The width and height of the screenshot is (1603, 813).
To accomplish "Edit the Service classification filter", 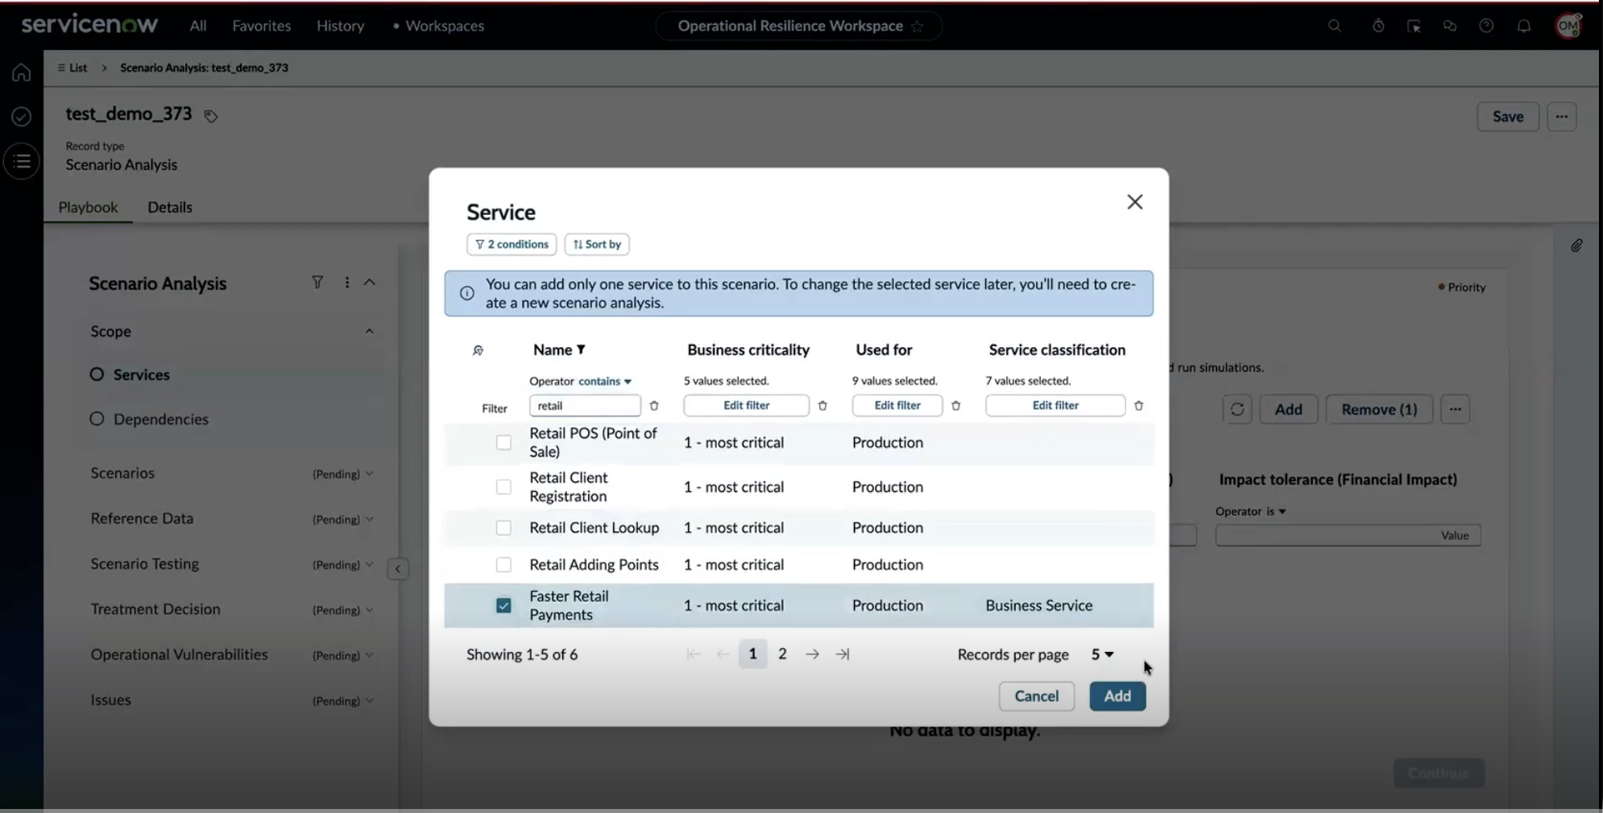I will pos(1055,406).
